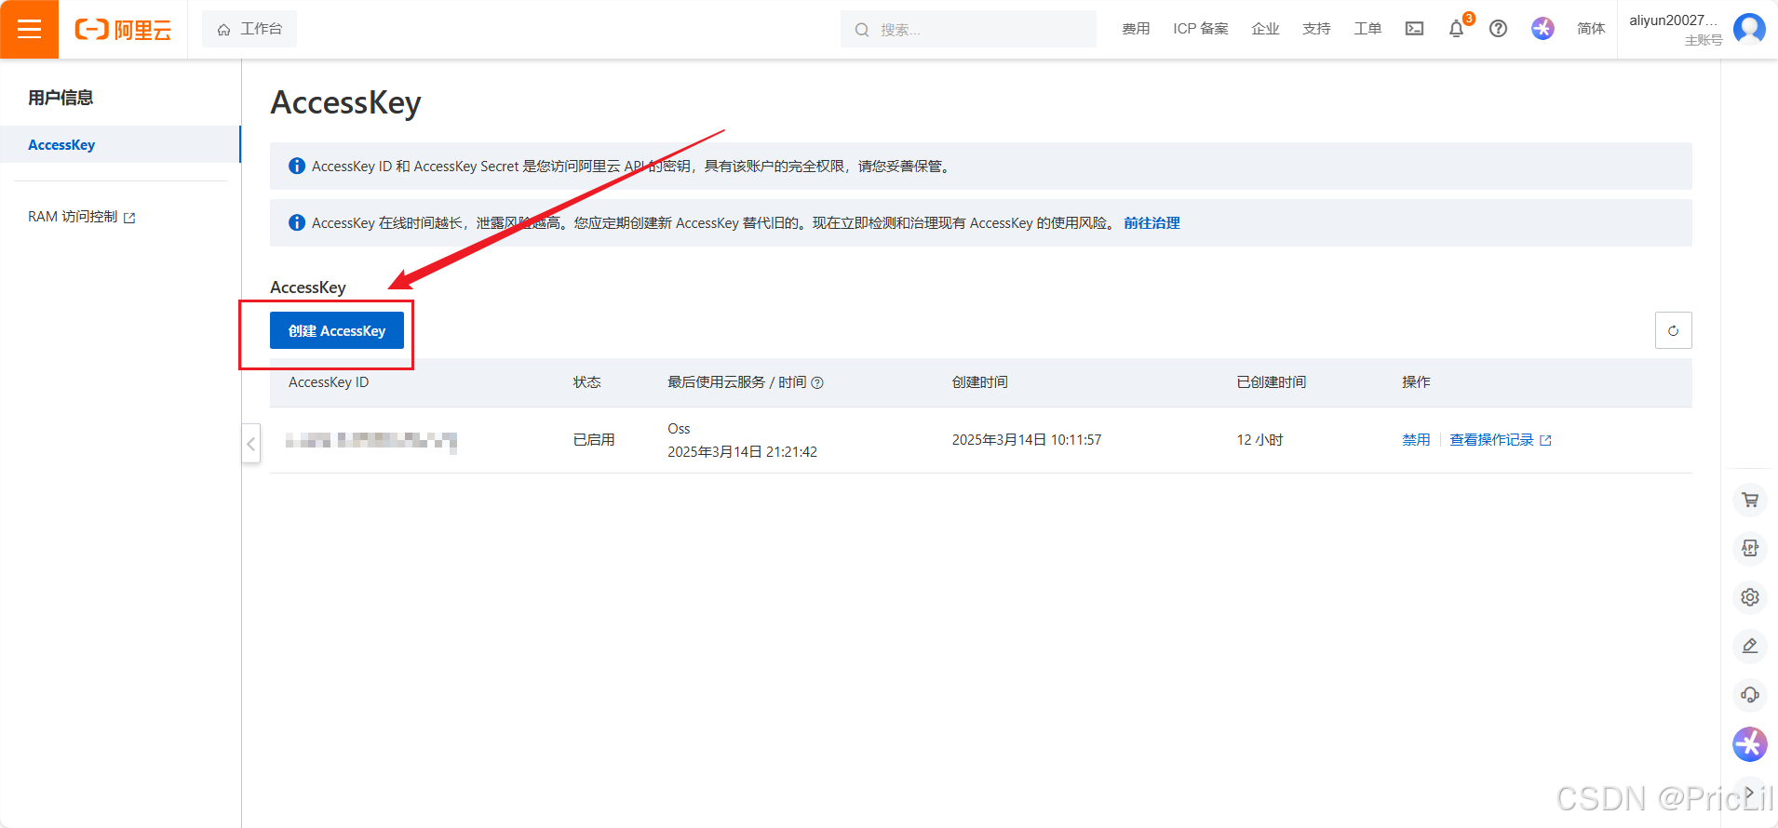The image size is (1778, 828).
Task: Click the external link icon beside RAM 访问控制
Action: point(129,218)
